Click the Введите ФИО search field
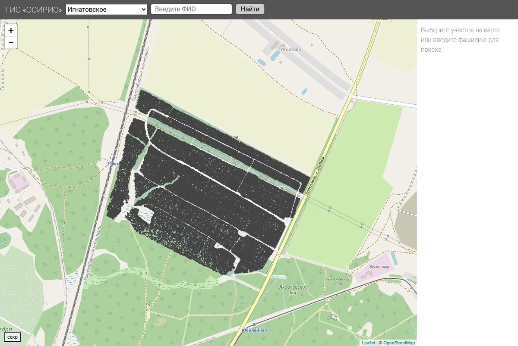The width and height of the screenshot is (518, 346). point(191,9)
